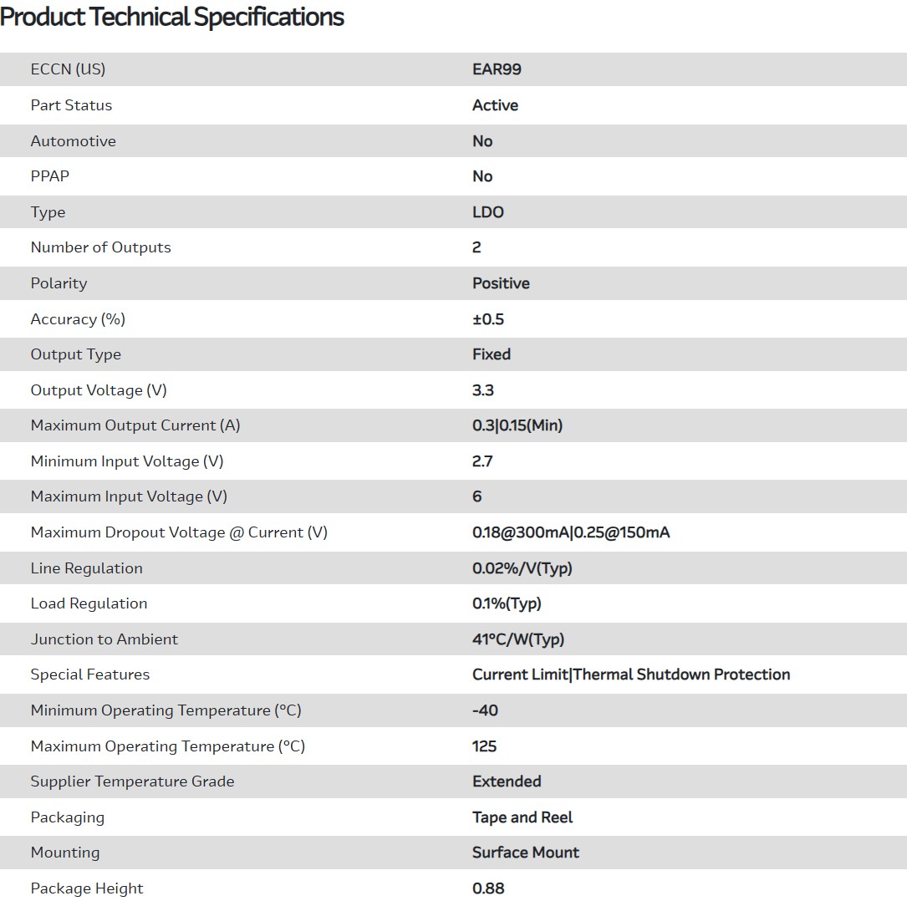The height and width of the screenshot is (901, 907).
Task: Click the Number of Outputs label
Action: coord(100,247)
